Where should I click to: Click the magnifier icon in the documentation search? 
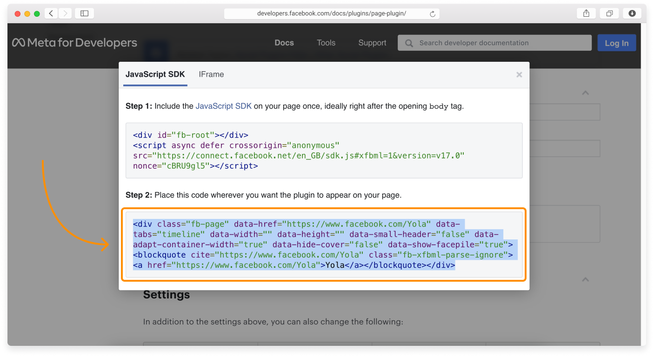408,43
